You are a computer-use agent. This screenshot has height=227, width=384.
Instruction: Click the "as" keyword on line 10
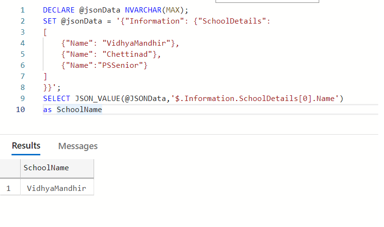point(47,110)
